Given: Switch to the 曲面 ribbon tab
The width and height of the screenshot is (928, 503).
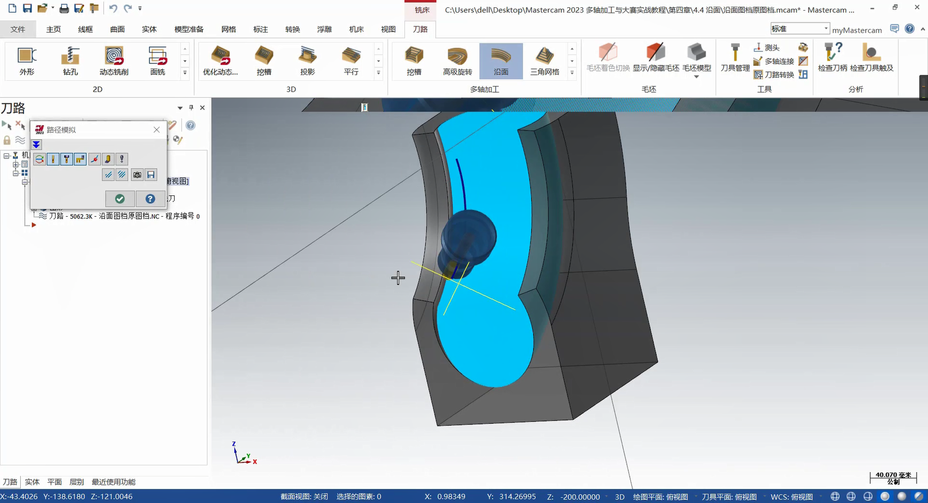Looking at the screenshot, I should [x=117, y=29].
